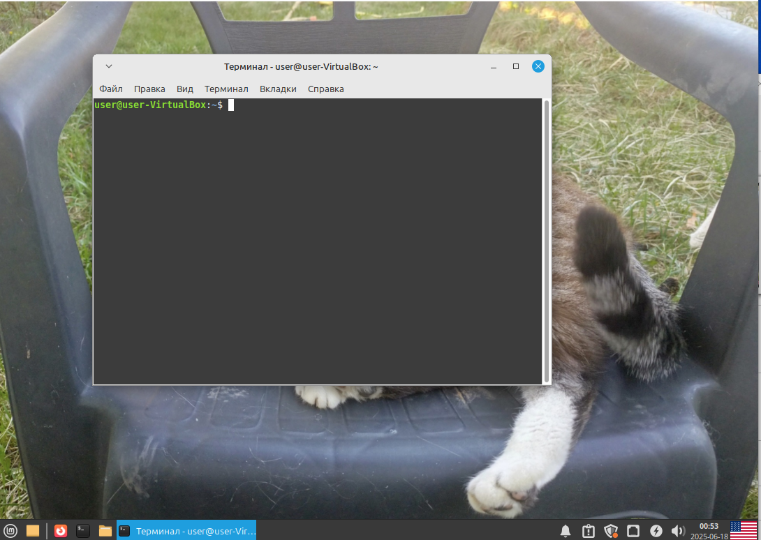Click the Терминал - user@user-VirtualBox title bar
Screen dimensions: 761x540
[x=301, y=66]
